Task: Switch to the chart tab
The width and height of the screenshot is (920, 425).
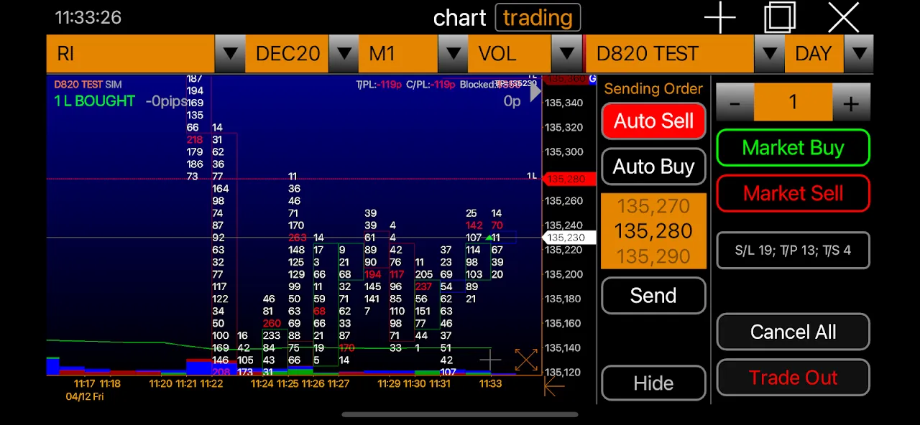Action: [459, 17]
